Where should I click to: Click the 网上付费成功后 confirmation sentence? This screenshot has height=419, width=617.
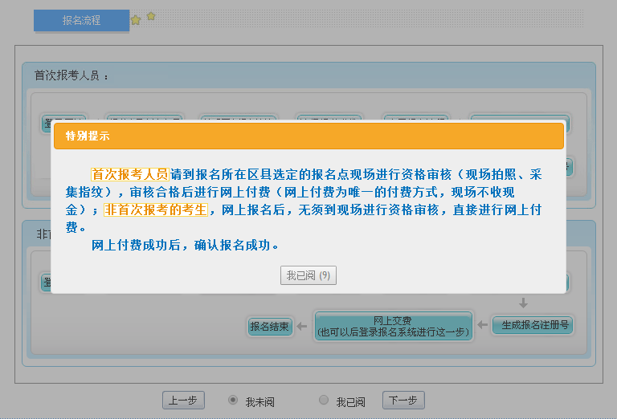tap(186, 246)
